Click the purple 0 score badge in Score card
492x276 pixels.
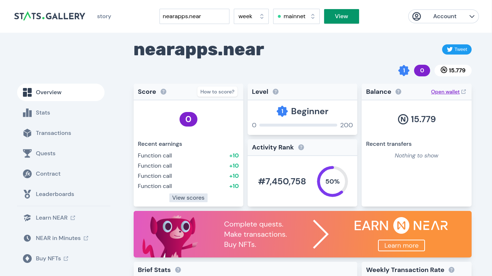pos(188,119)
